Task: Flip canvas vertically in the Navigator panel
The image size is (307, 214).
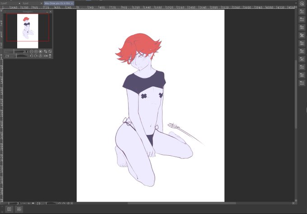Action: click(50, 56)
